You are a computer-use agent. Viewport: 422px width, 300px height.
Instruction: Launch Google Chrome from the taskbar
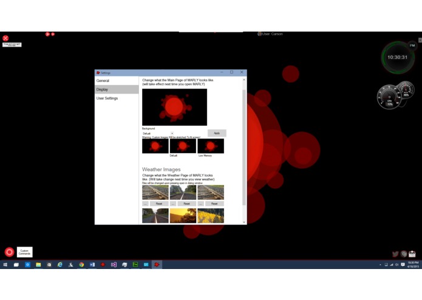(x=81, y=265)
